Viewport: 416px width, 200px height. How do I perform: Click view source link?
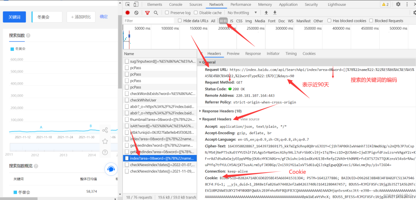tap(250, 119)
